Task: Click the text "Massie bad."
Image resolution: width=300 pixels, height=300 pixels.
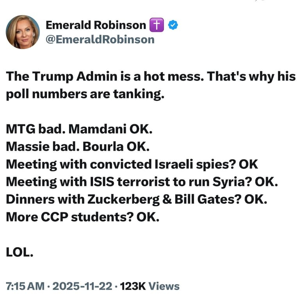Action: coord(37,146)
